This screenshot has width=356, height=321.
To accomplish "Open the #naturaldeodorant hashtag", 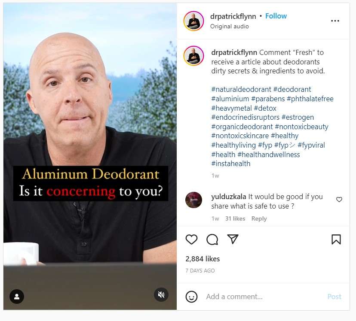I will [x=241, y=89].
